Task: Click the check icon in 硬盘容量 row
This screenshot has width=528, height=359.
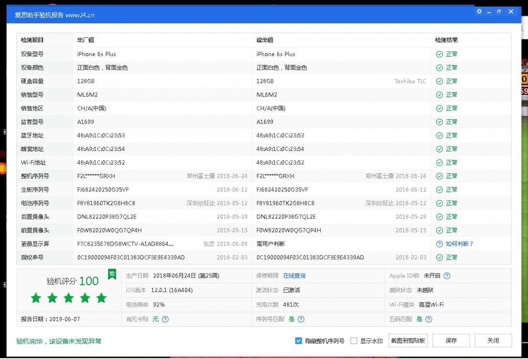Action: (x=439, y=81)
